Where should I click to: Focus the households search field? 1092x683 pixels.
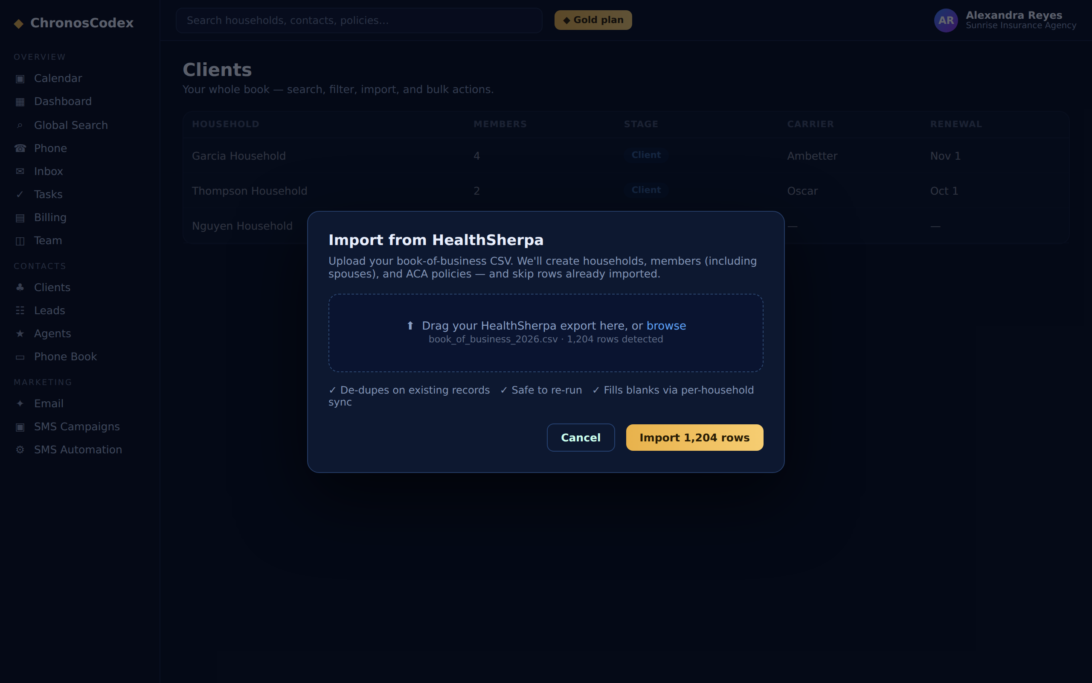pyautogui.click(x=359, y=20)
